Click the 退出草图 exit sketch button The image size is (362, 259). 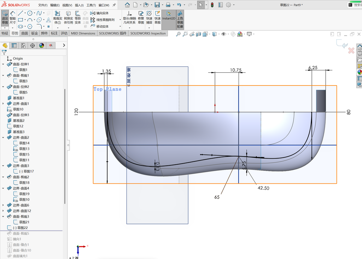(x=5, y=17)
